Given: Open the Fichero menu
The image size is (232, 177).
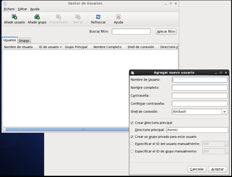Looking at the screenshot, I should [x=9, y=9].
